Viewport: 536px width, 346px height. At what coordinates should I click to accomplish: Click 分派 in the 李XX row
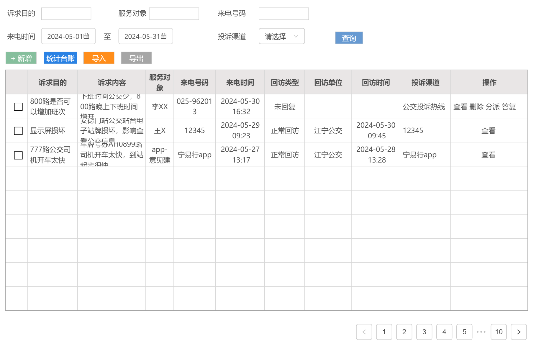click(x=493, y=106)
